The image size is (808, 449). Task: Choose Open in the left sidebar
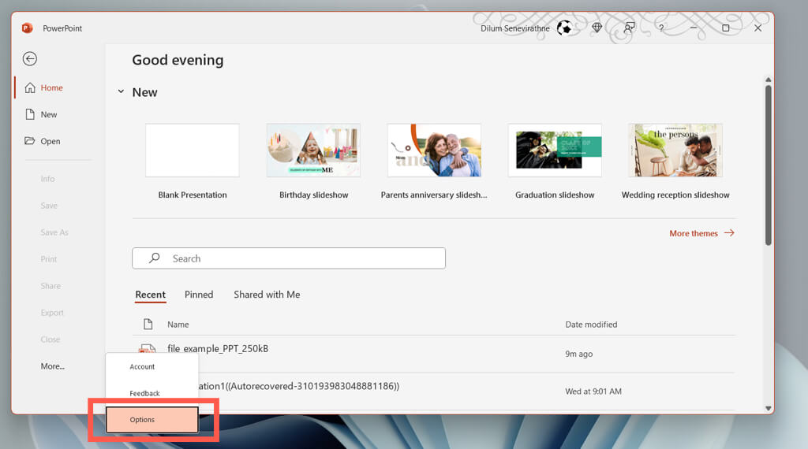tap(50, 142)
